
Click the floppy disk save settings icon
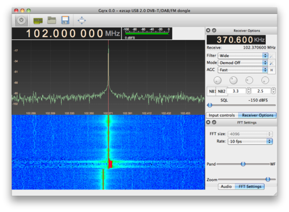pos(65,20)
